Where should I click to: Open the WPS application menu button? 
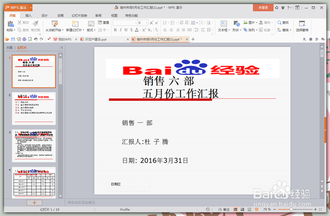(18, 8)
